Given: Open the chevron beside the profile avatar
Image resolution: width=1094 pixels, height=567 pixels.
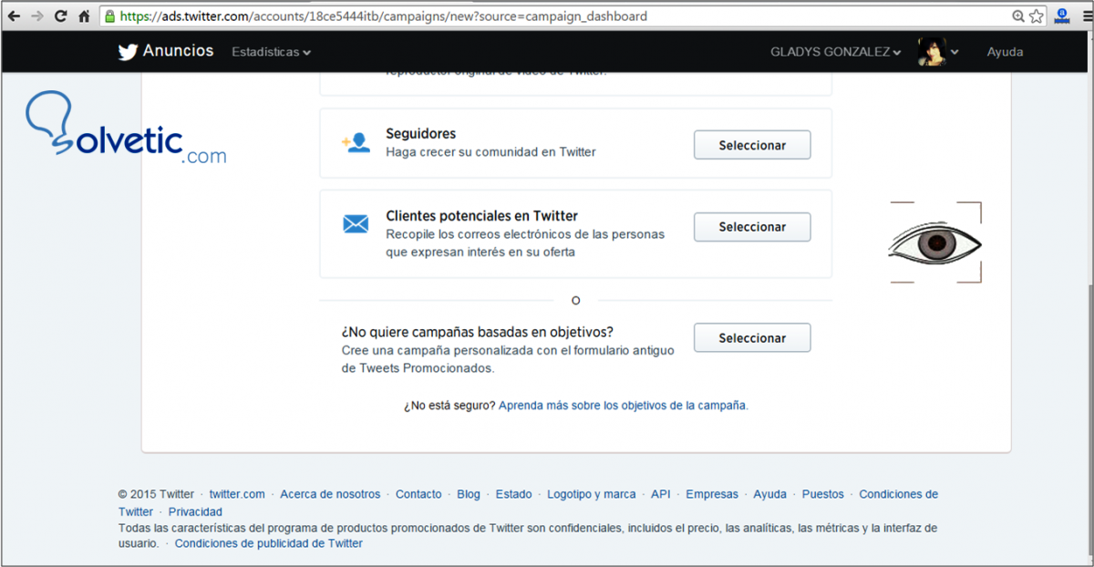Looking at the screenshot, I should 955,53.
